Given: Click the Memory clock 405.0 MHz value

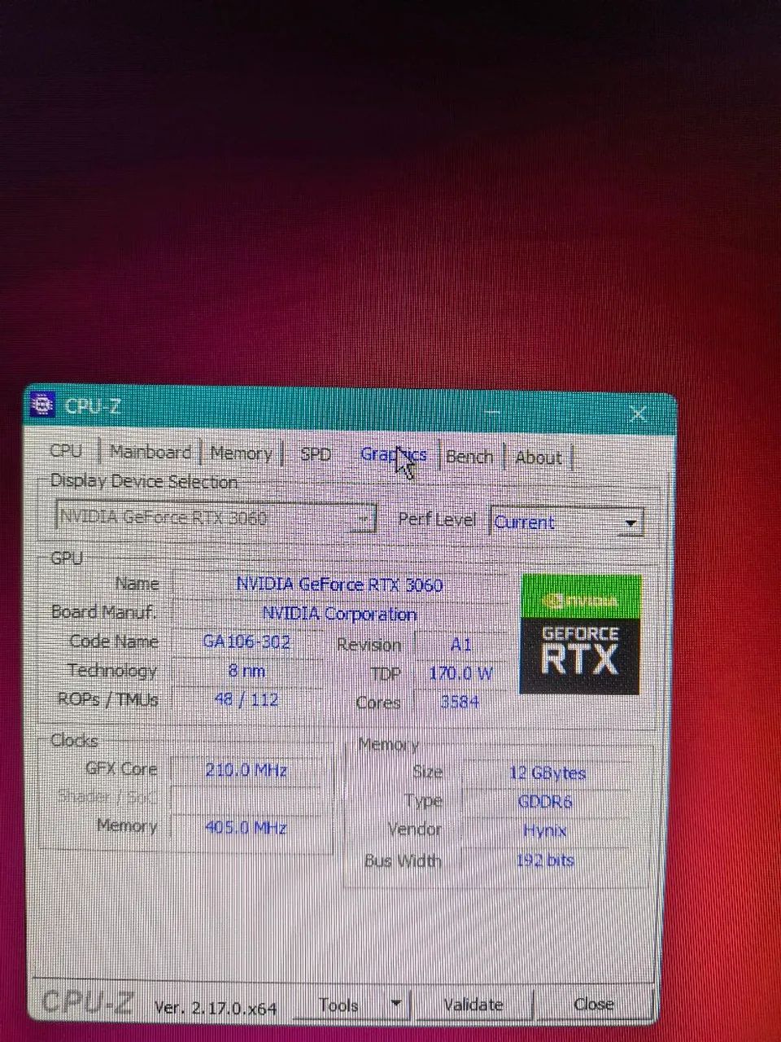Looking at the screenshot, I should [247, 828].
